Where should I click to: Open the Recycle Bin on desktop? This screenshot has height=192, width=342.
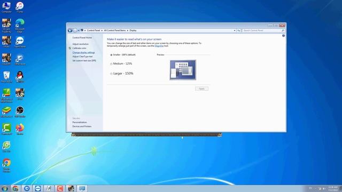click(x=6, y=77)
